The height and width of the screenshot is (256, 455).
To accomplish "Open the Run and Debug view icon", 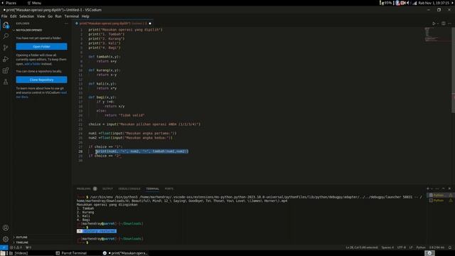I will tap(6, 59).
